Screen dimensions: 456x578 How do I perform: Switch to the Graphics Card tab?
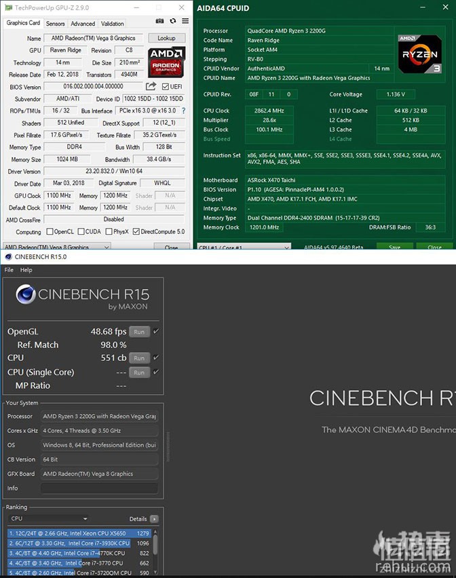pyautogui.click(x=23, y=23)
